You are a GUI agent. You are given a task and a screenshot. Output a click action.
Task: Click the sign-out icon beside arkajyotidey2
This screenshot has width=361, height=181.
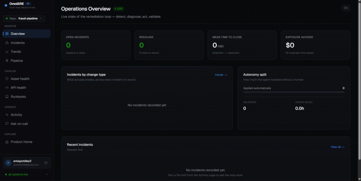pos(46,163)
